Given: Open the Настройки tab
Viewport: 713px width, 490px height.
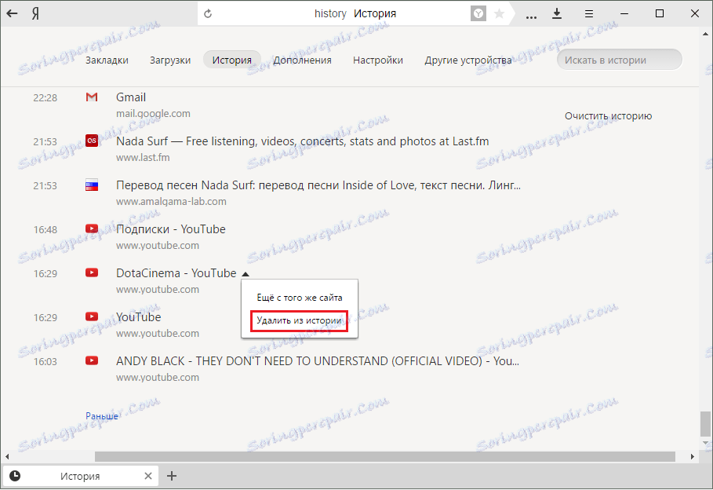Looking at the screenshot, I should click(378, 60).
